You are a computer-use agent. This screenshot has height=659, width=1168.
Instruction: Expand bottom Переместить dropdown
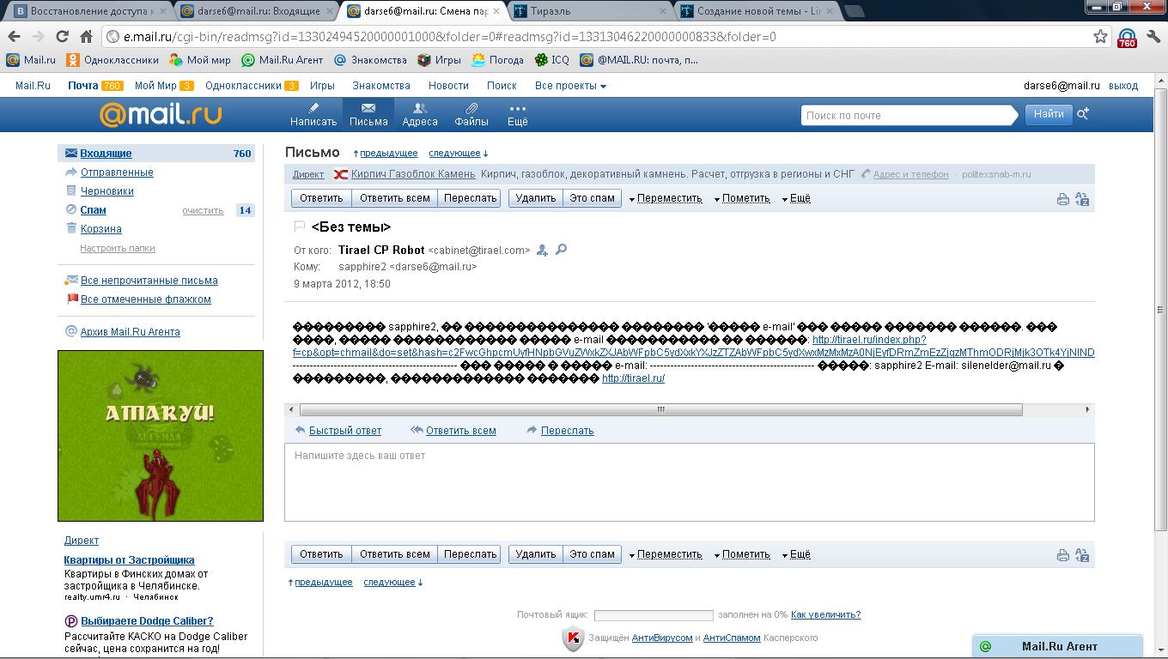(x=666, y=554)
